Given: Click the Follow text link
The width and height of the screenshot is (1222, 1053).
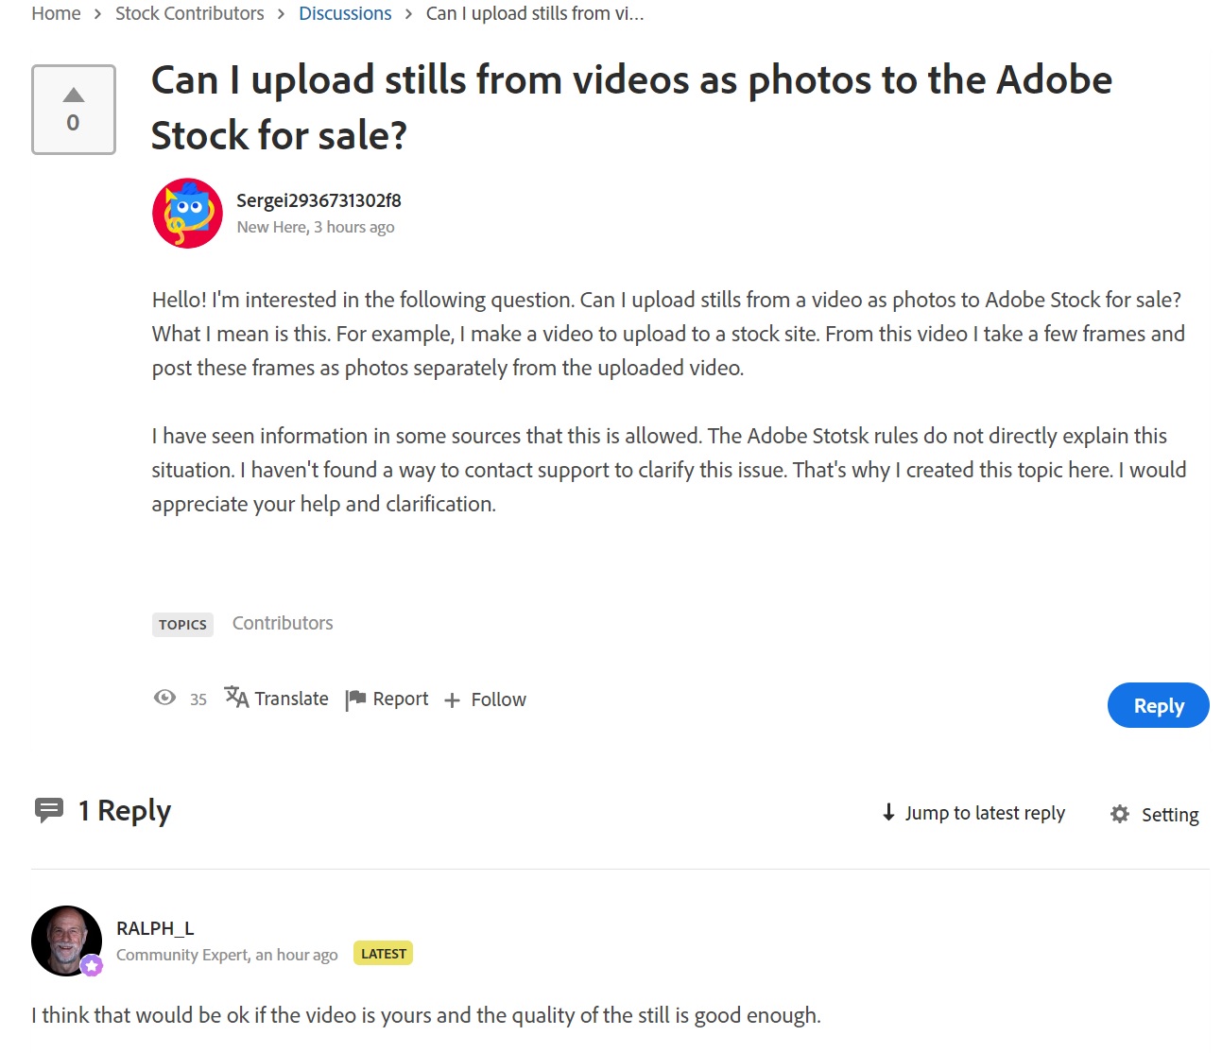Looking at the screenshot, I should [498, 699].
